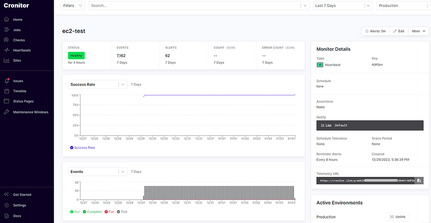
Task: Click the Unlink icon for Production
Action: [392, 216]
